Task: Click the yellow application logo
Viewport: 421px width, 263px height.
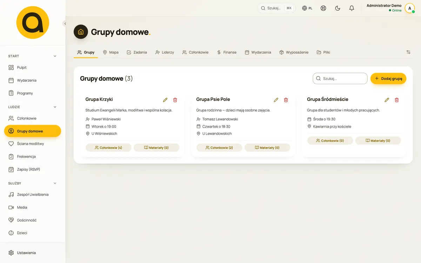Action: coord(33,22)
